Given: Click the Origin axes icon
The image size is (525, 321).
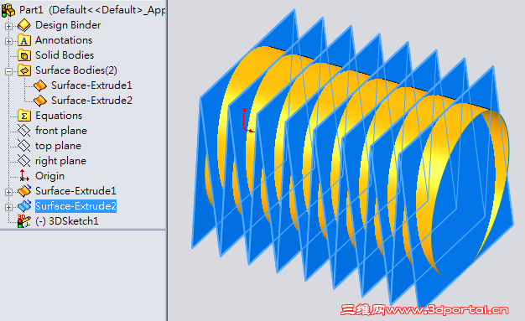Looking at the screenshot, I should click(24, 176).
